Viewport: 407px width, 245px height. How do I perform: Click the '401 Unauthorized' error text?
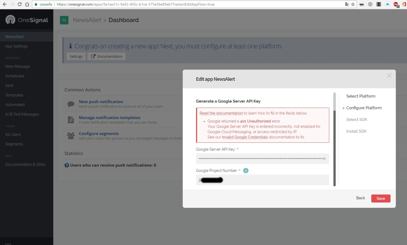255,121
